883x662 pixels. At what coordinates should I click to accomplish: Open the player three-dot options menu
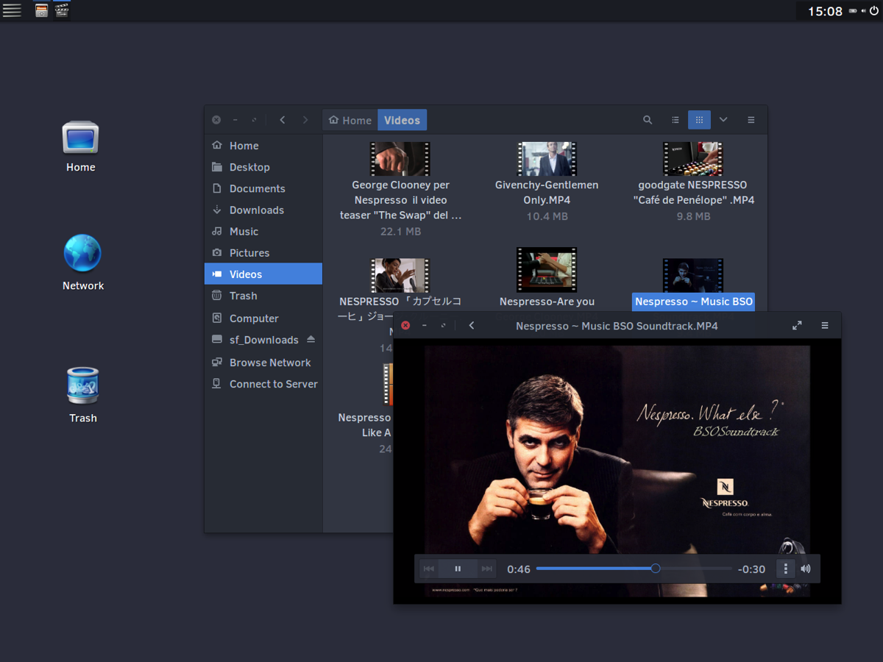coord(786,569)
